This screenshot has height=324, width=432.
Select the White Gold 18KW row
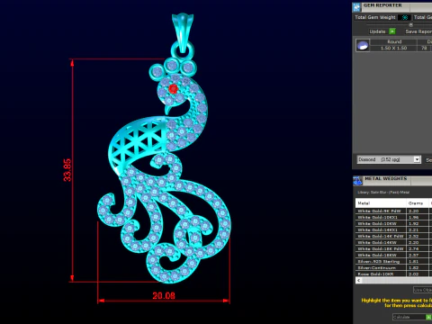392,255
